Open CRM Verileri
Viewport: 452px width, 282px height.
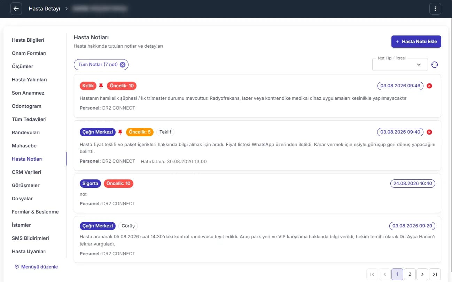pyautogui.click(x=26, y=172)
